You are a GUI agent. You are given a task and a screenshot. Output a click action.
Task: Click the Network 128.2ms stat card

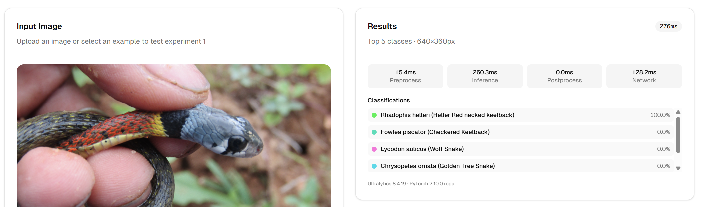pos(644,76)
